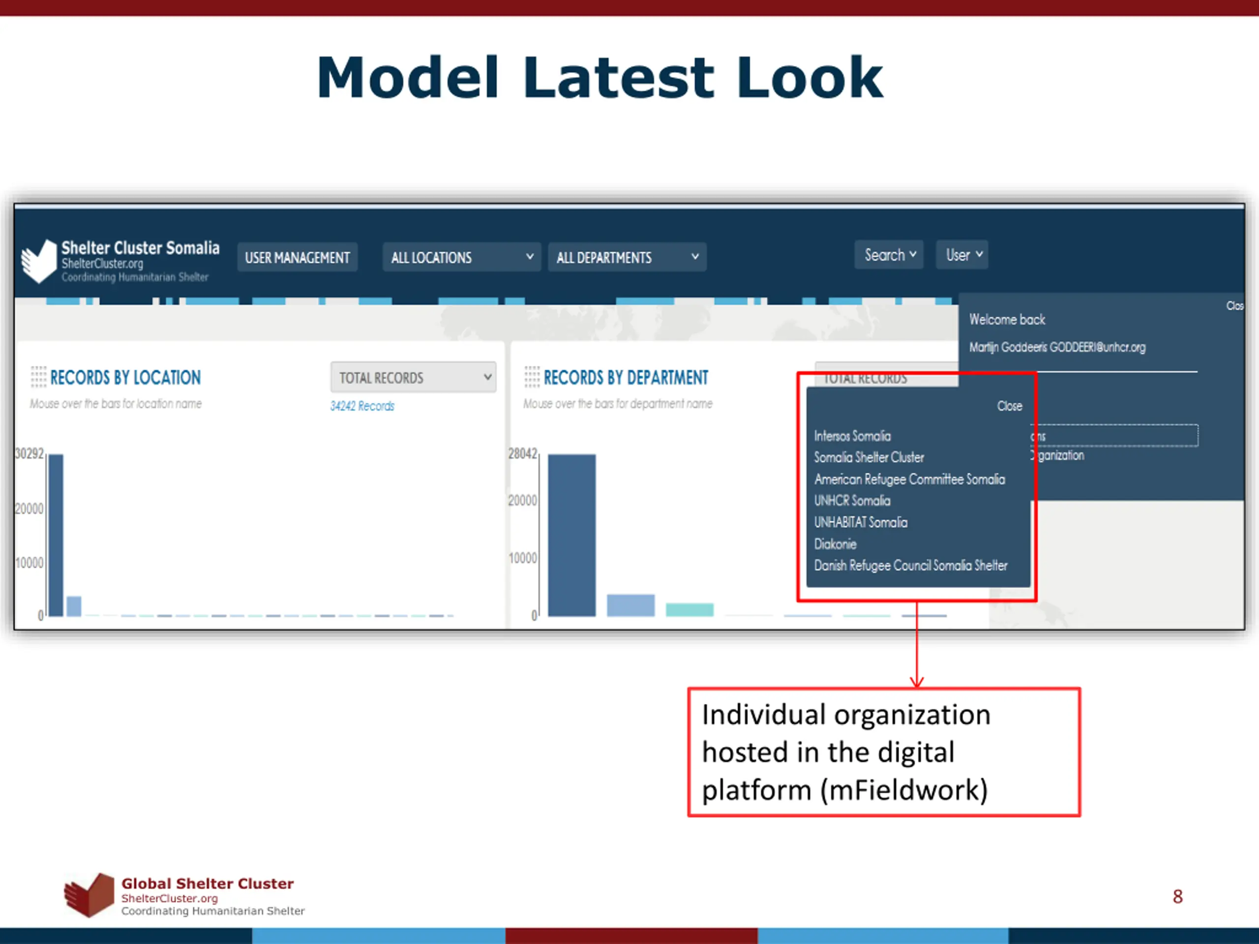
Task: Click the grid icon beside Records by Department
Action: pyautogui.click(x=532, y=377)
